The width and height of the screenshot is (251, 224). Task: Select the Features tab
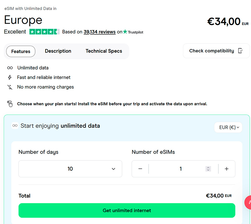(x=21, y=51)
